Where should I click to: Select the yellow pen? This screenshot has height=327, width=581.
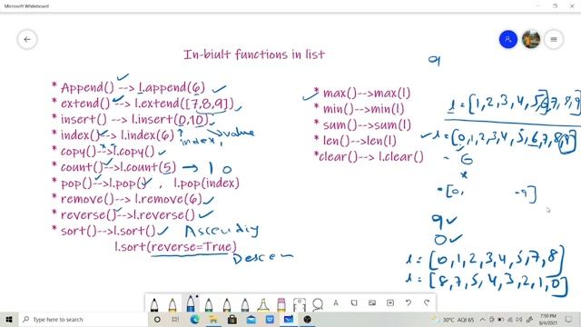172,304
